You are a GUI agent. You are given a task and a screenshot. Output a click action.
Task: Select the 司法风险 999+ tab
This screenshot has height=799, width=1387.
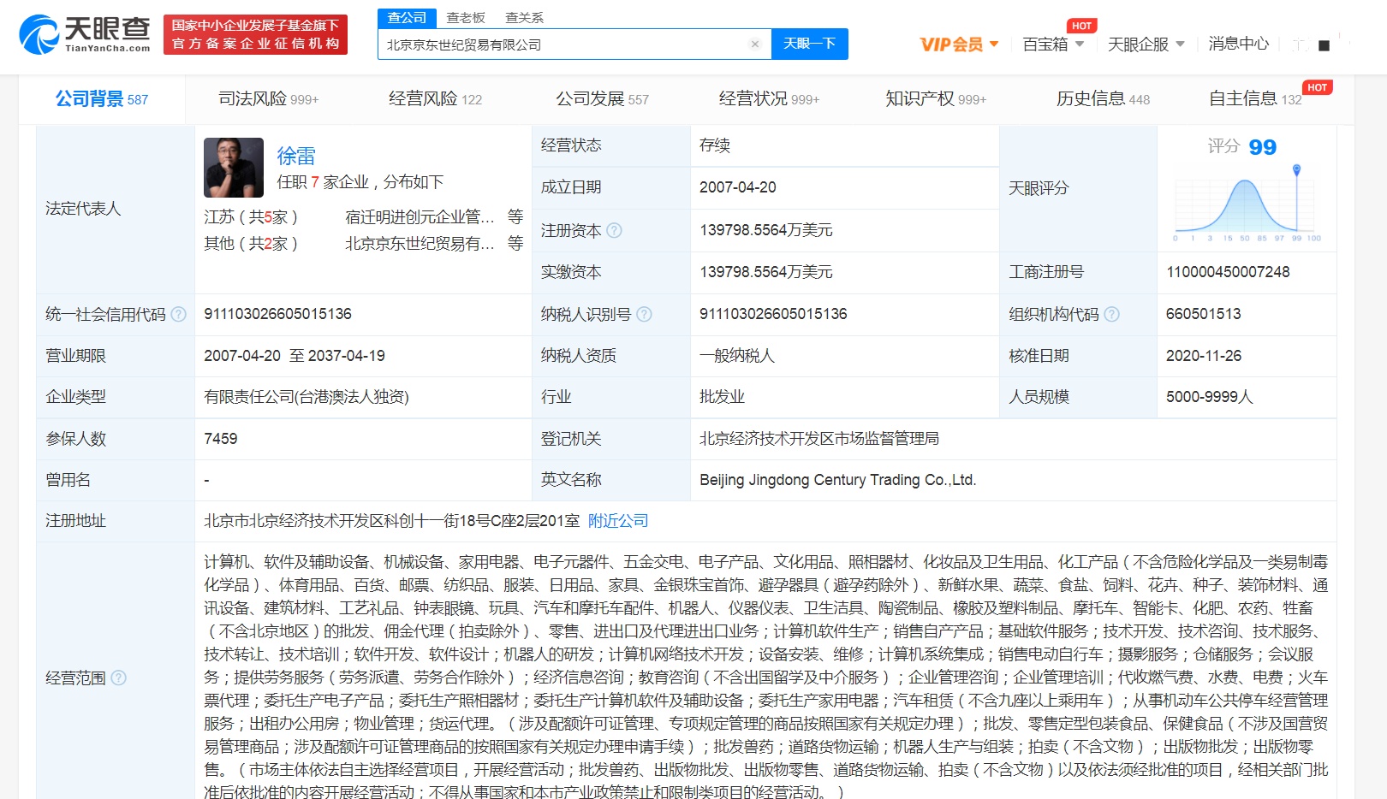tap(268, 99)
